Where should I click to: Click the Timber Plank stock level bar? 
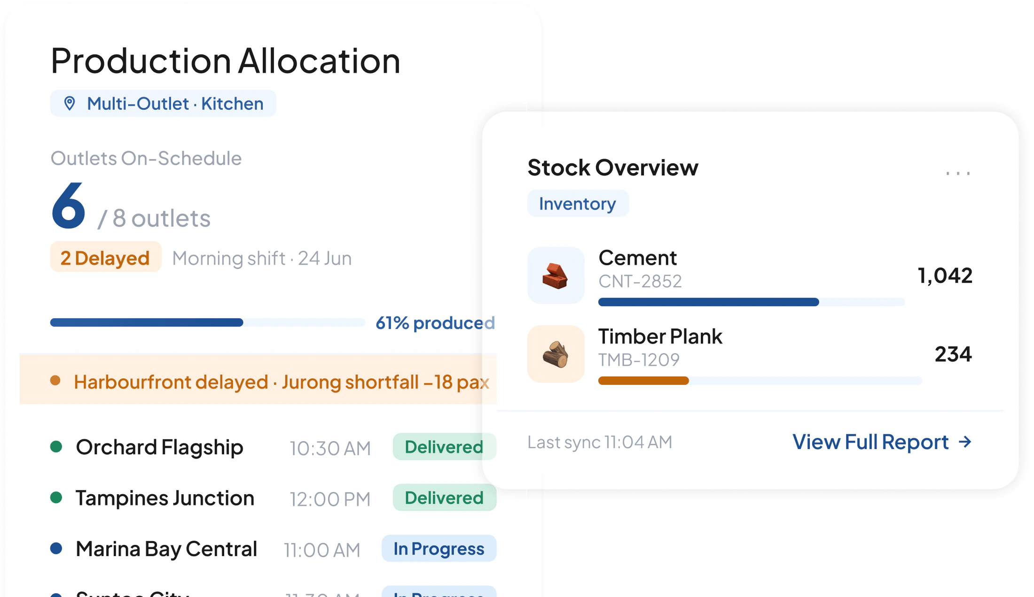coord(760,381)
